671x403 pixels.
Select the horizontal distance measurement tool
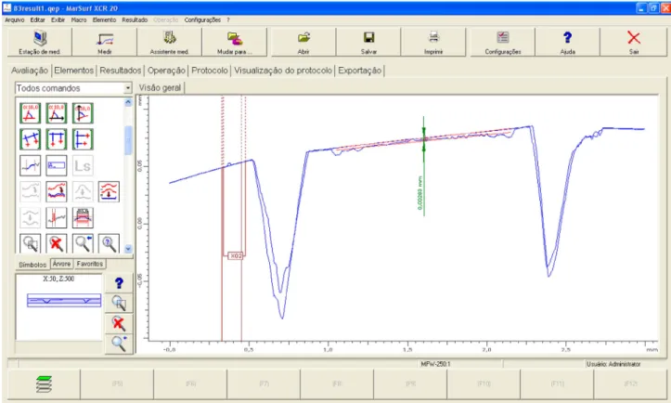click(57, 139)
